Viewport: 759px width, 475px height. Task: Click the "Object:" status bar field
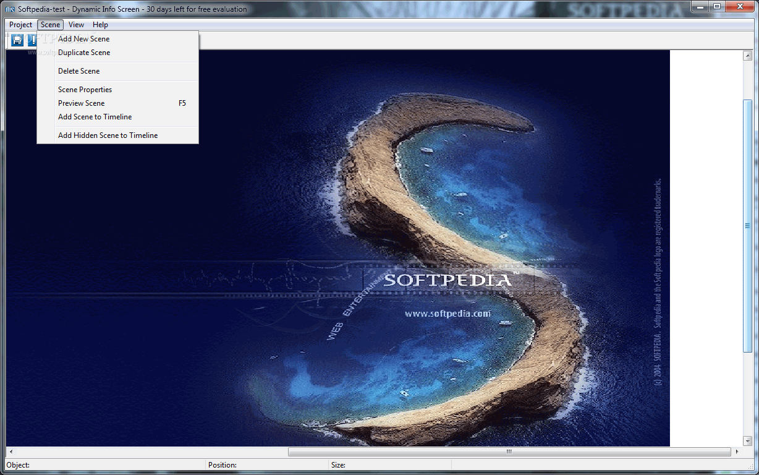pyautogui.click(x=105, y=465)
